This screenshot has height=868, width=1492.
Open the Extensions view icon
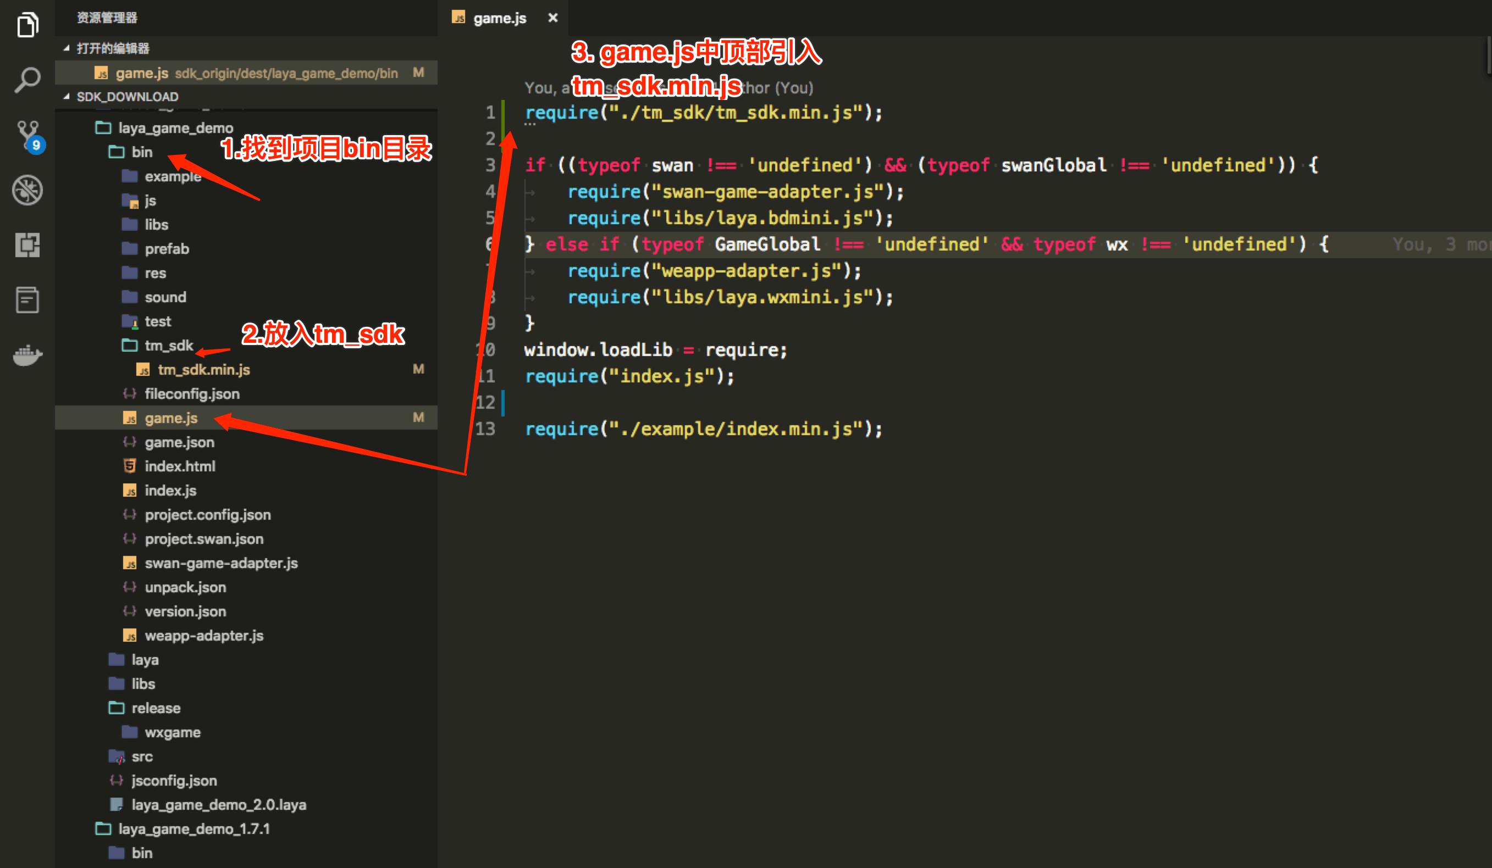point(27,244)
